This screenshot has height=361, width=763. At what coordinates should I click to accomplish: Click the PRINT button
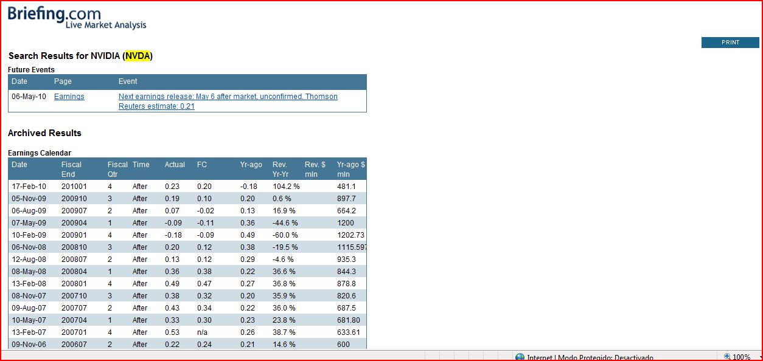pyautogui.click(x=730, y=43)
